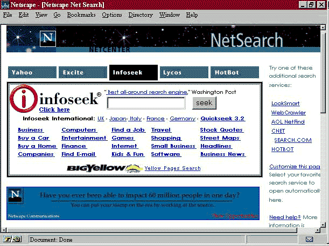Open the Directory menu
329x246 pixels.
point(141,15)
